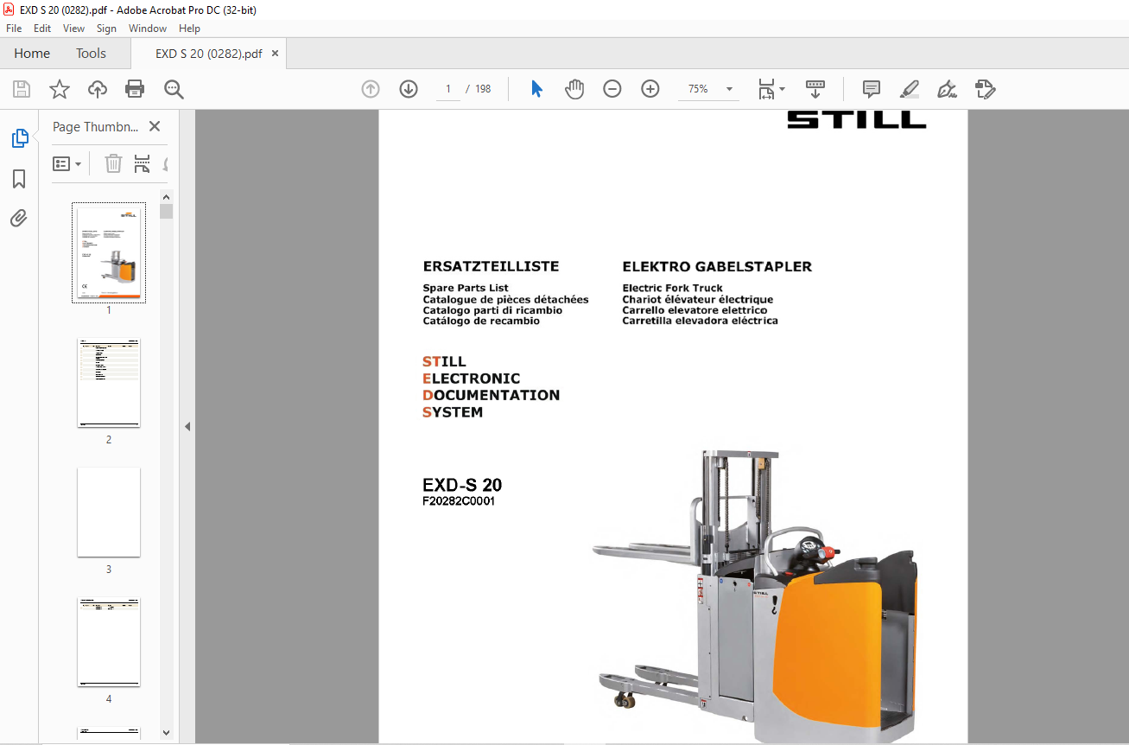
Task: Open the Find text magnifier icon
Action: [x=174, y=89]
